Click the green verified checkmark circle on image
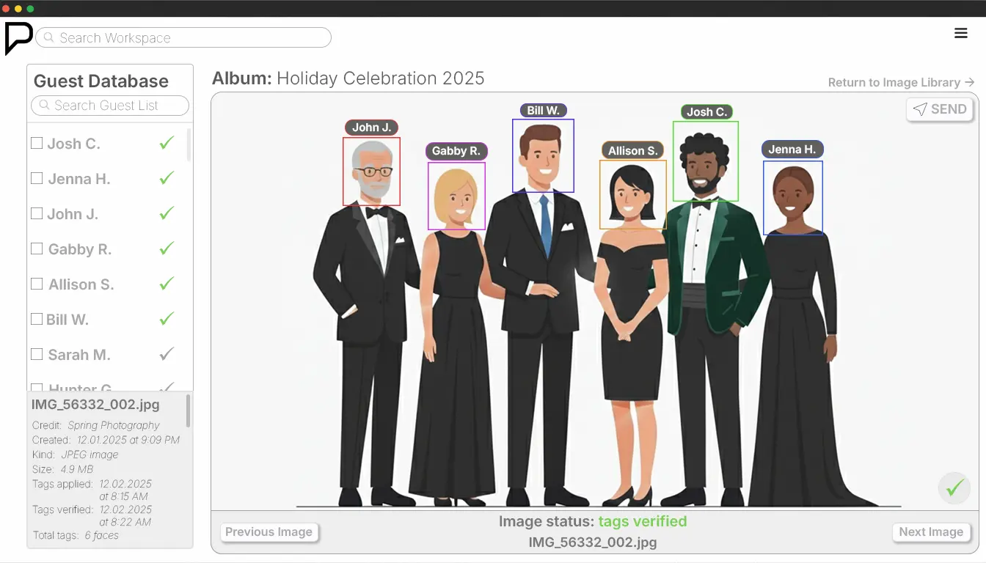The height and width of the screenshot is (563, 986). coord(954,487)
